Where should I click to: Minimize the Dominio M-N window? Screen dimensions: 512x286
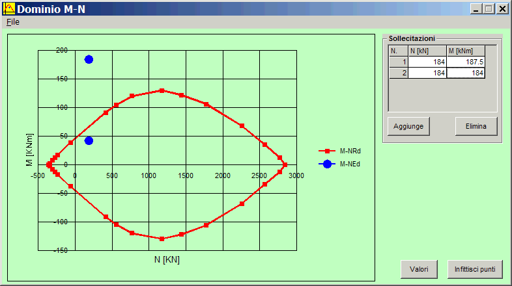point(476,9)
